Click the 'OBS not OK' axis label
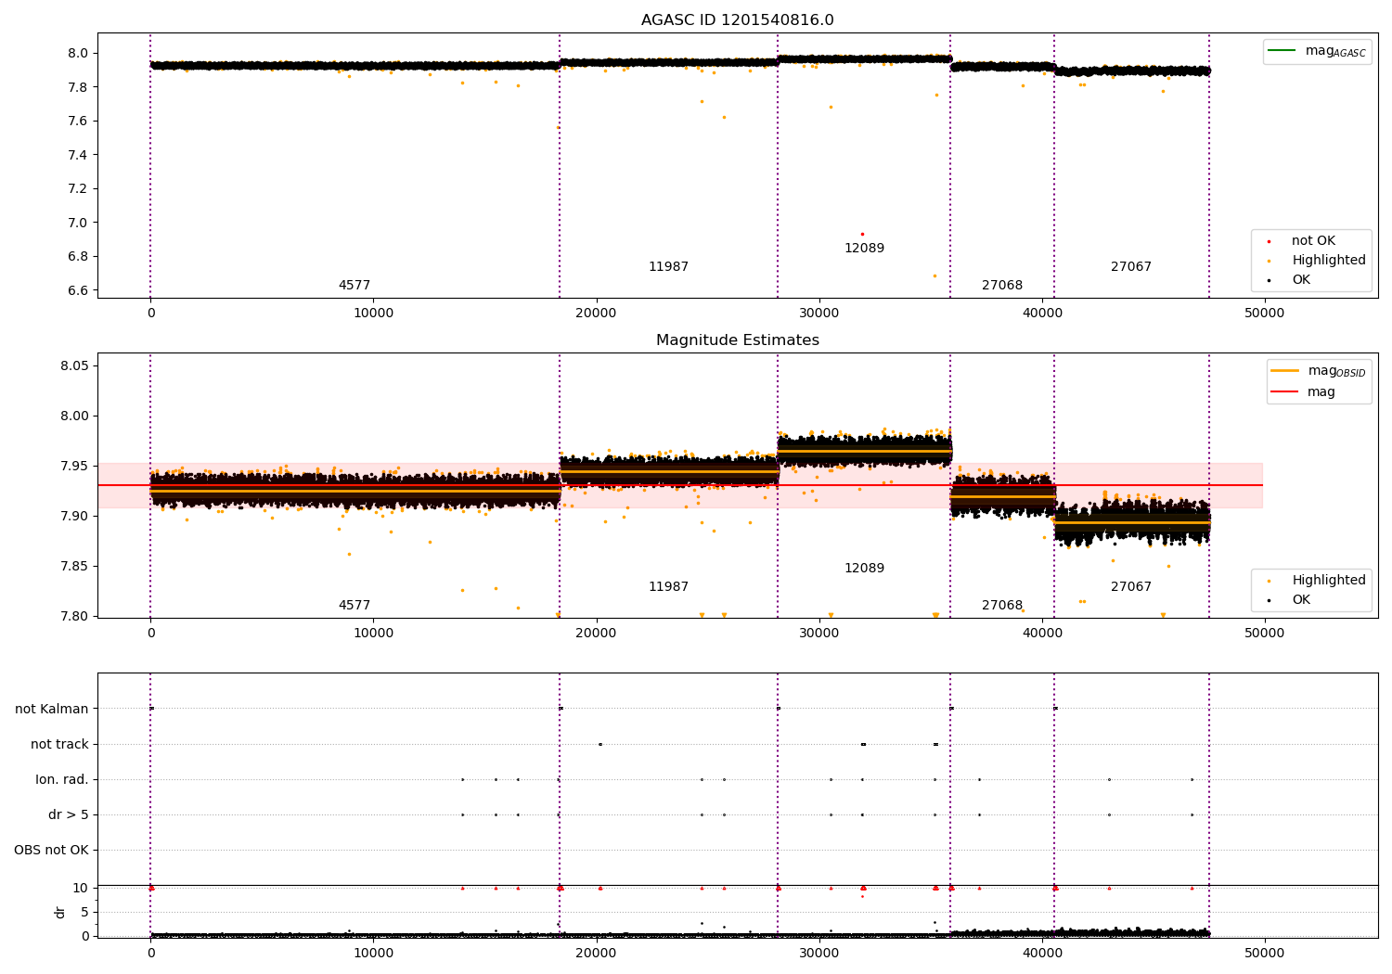Image resolution: width=1392 pixels, height=974 pixels. pos(51,851)
